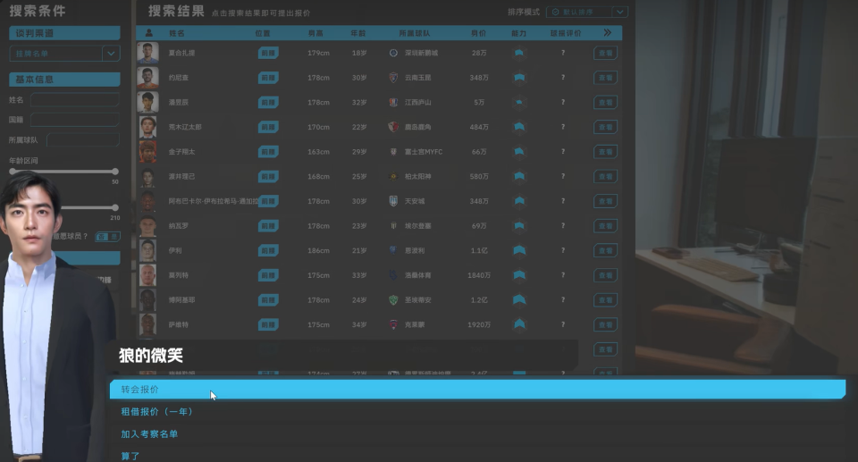This screenshot has width=858, height=462.
Task: Click 谈判渠道 section header
Action: [x=64, y=33]
